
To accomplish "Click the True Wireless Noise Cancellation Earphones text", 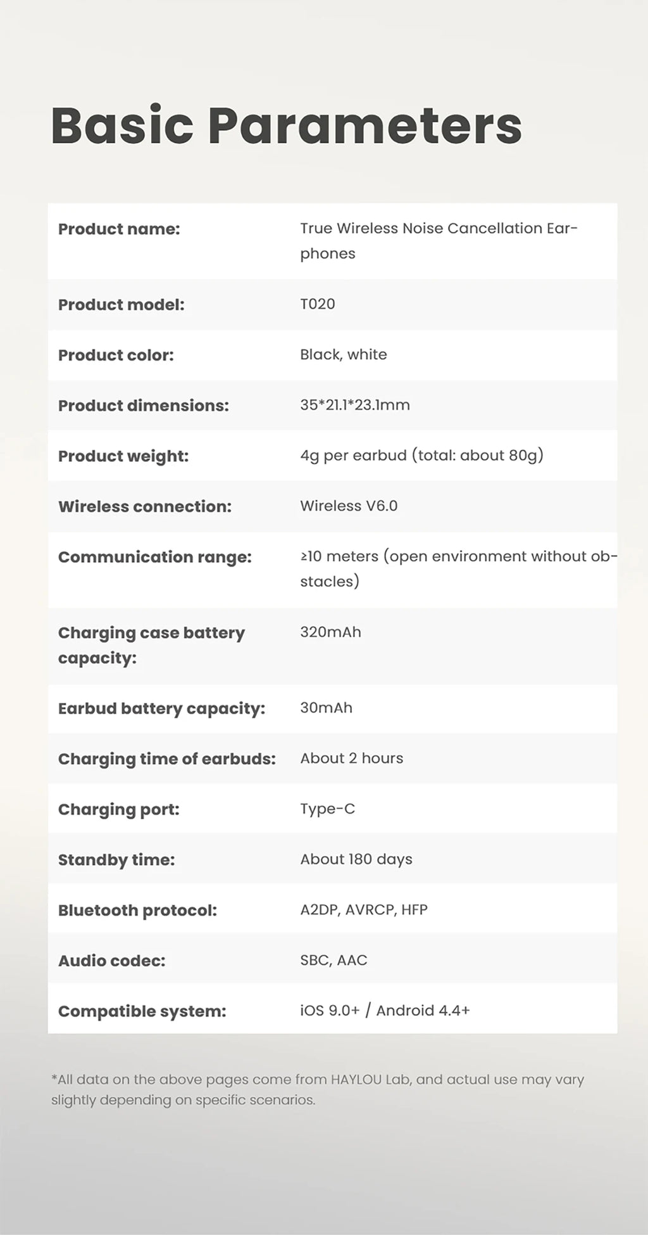I will point(439,241).
